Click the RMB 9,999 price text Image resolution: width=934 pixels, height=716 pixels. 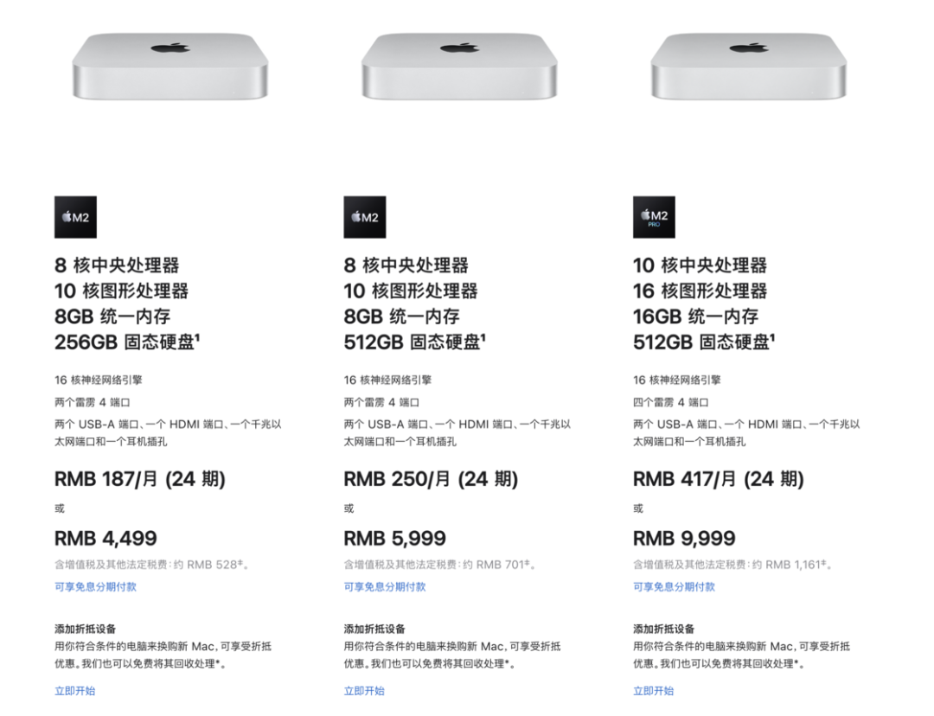pyautogui.click(x=684, y=539)
